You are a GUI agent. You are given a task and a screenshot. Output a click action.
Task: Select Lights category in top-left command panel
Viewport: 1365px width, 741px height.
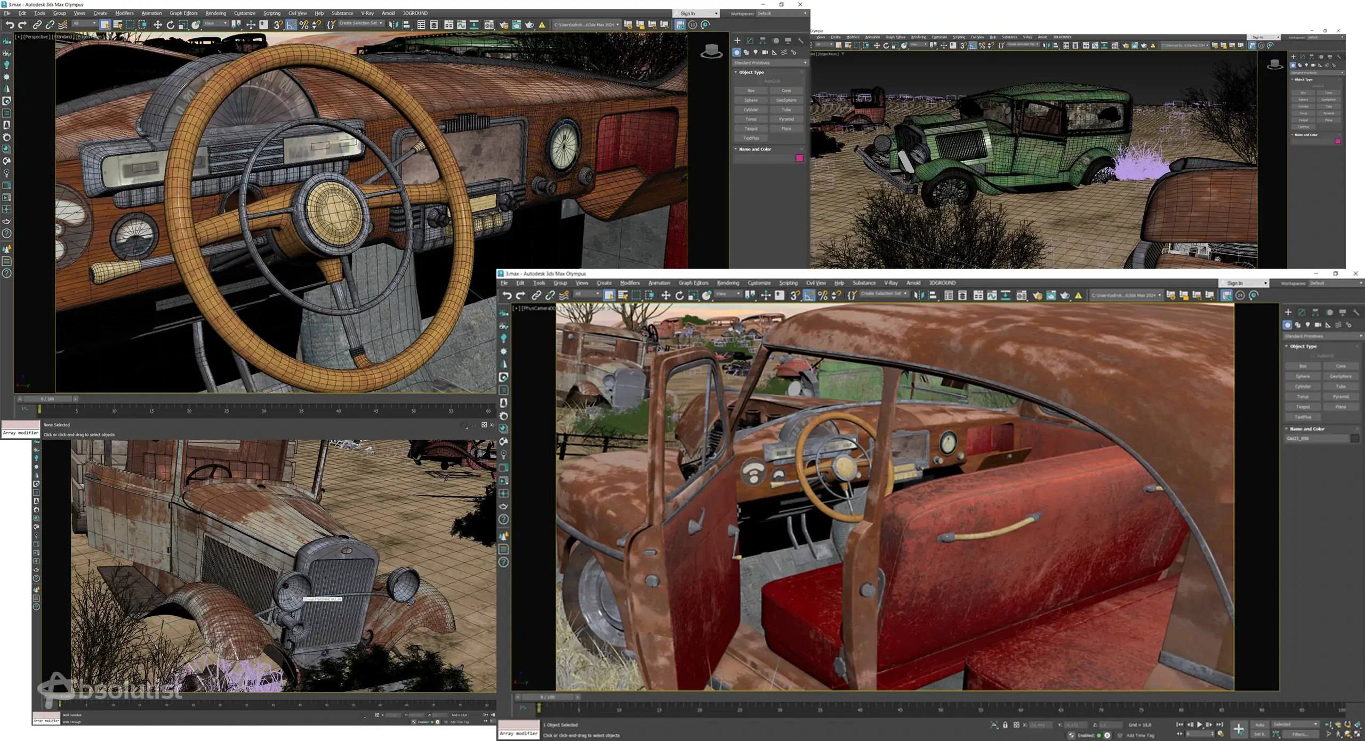tap(756, 52)
